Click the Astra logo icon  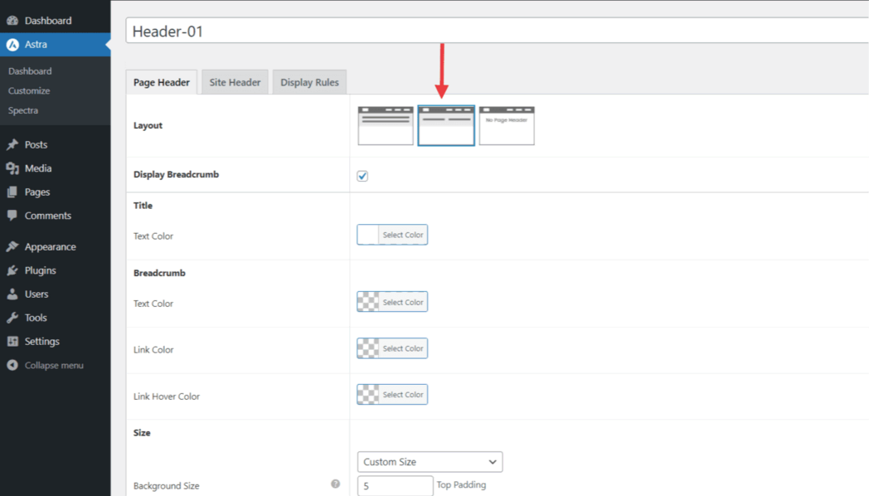point(12,44)
